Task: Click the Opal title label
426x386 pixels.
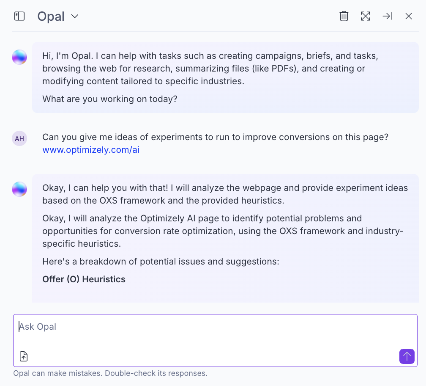Action: (x=50, y=16)
